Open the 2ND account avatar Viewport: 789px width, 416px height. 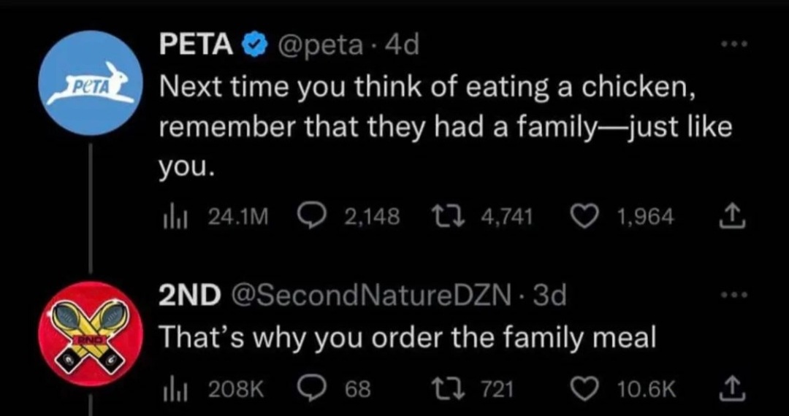pyautogui.click(x=91, y=333)
